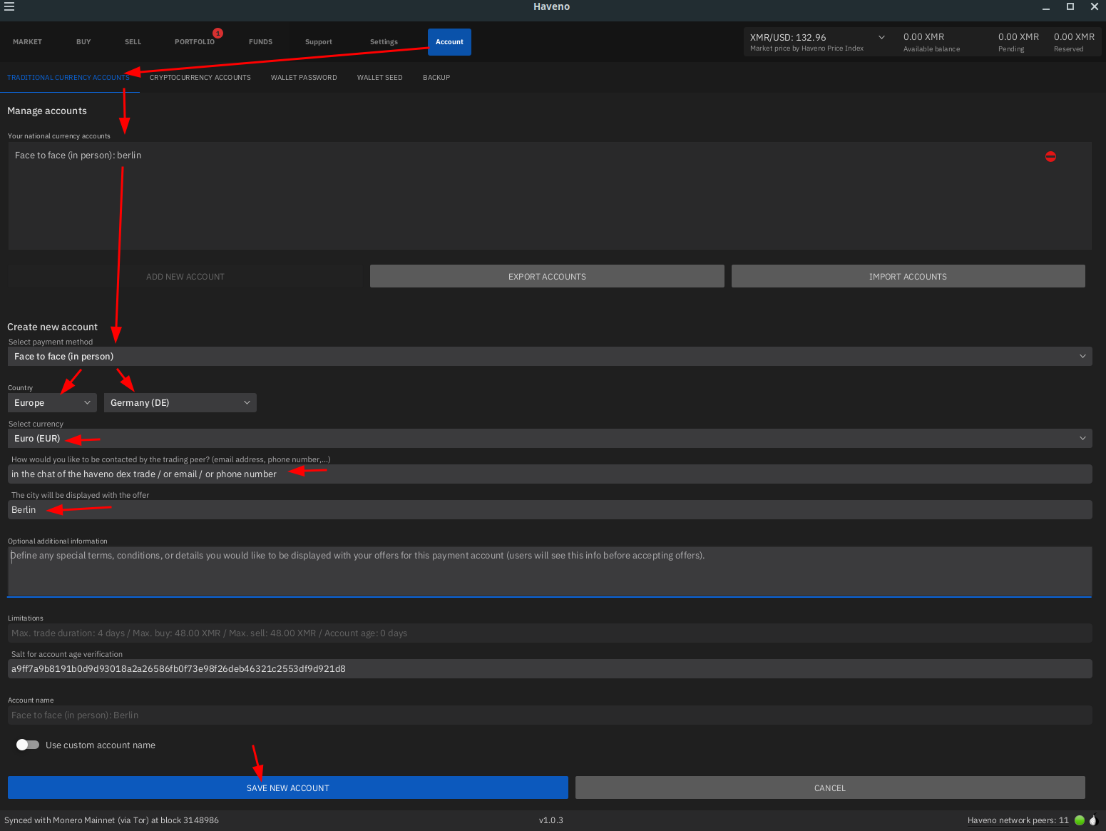Open the Germany (DE) country dropdown

tap(180, 402)
